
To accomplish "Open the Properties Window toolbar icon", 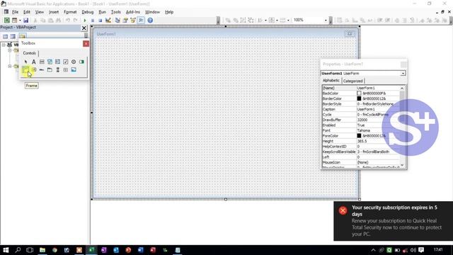I will click(x=125, y=21).
